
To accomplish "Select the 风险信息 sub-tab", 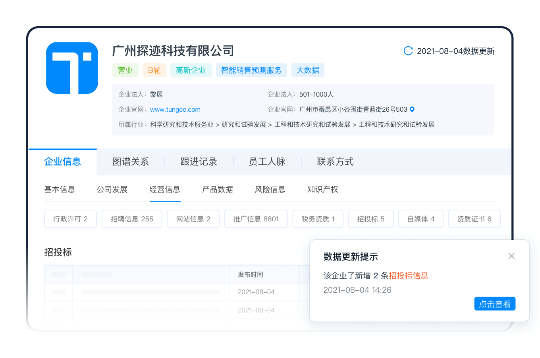I will [x=270, y=189].
